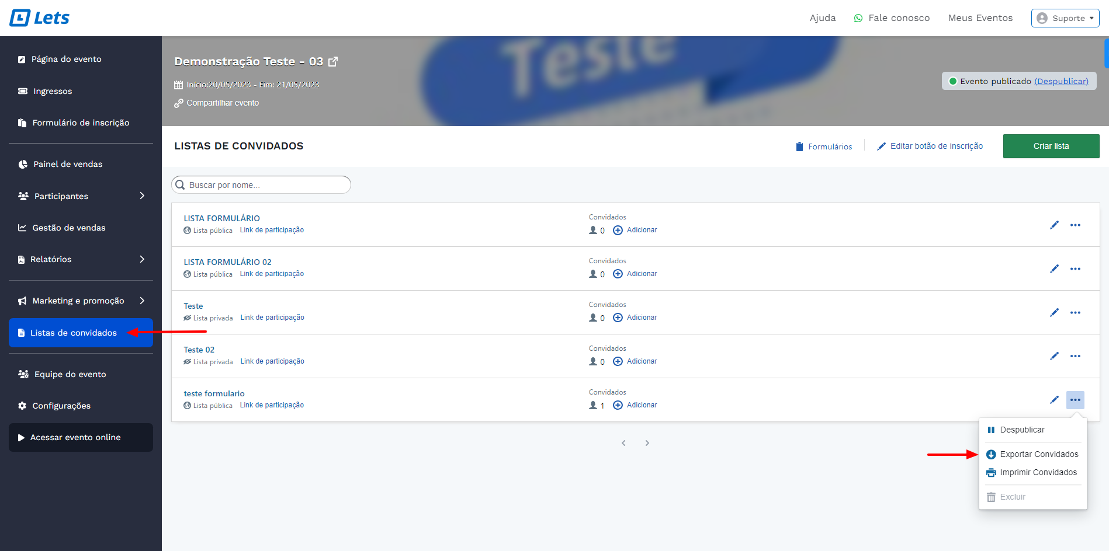Screen dimensions: 1109x551
Task: Go to previous page of guest lists
Action: point(623,443)
